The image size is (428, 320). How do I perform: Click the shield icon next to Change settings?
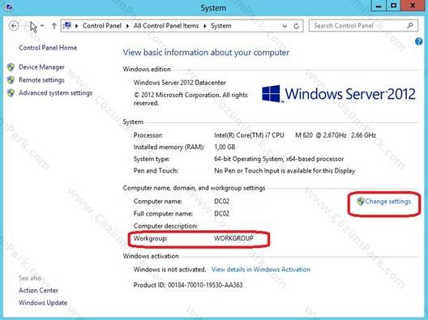tap(361, 202)
